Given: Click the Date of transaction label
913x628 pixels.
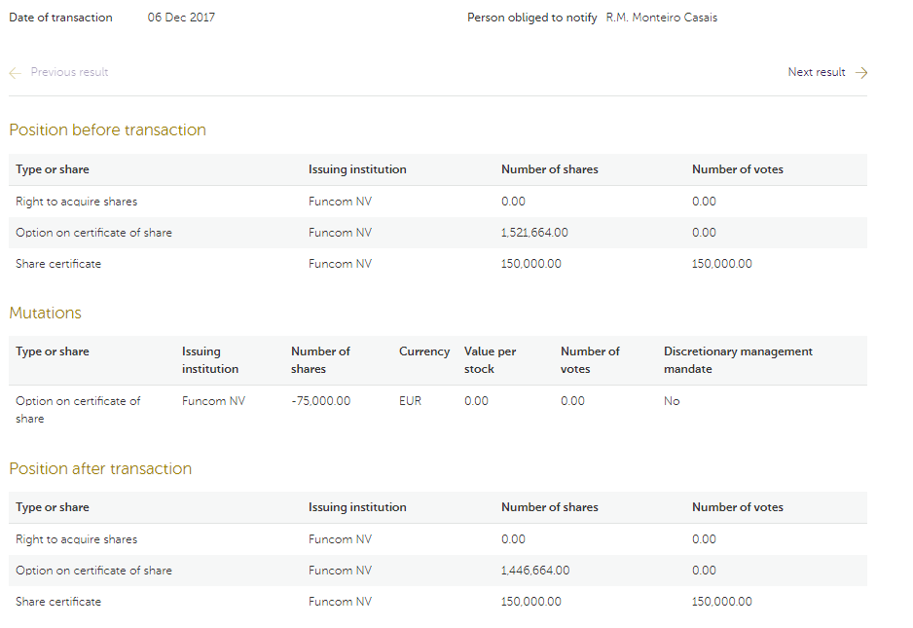Looking at the screenshot, I should tap(60, 18).
